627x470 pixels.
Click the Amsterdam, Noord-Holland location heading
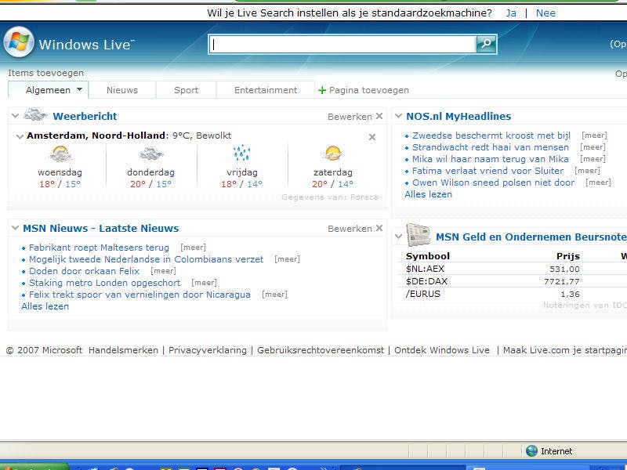pyautogui.click(x=96, y=136)
